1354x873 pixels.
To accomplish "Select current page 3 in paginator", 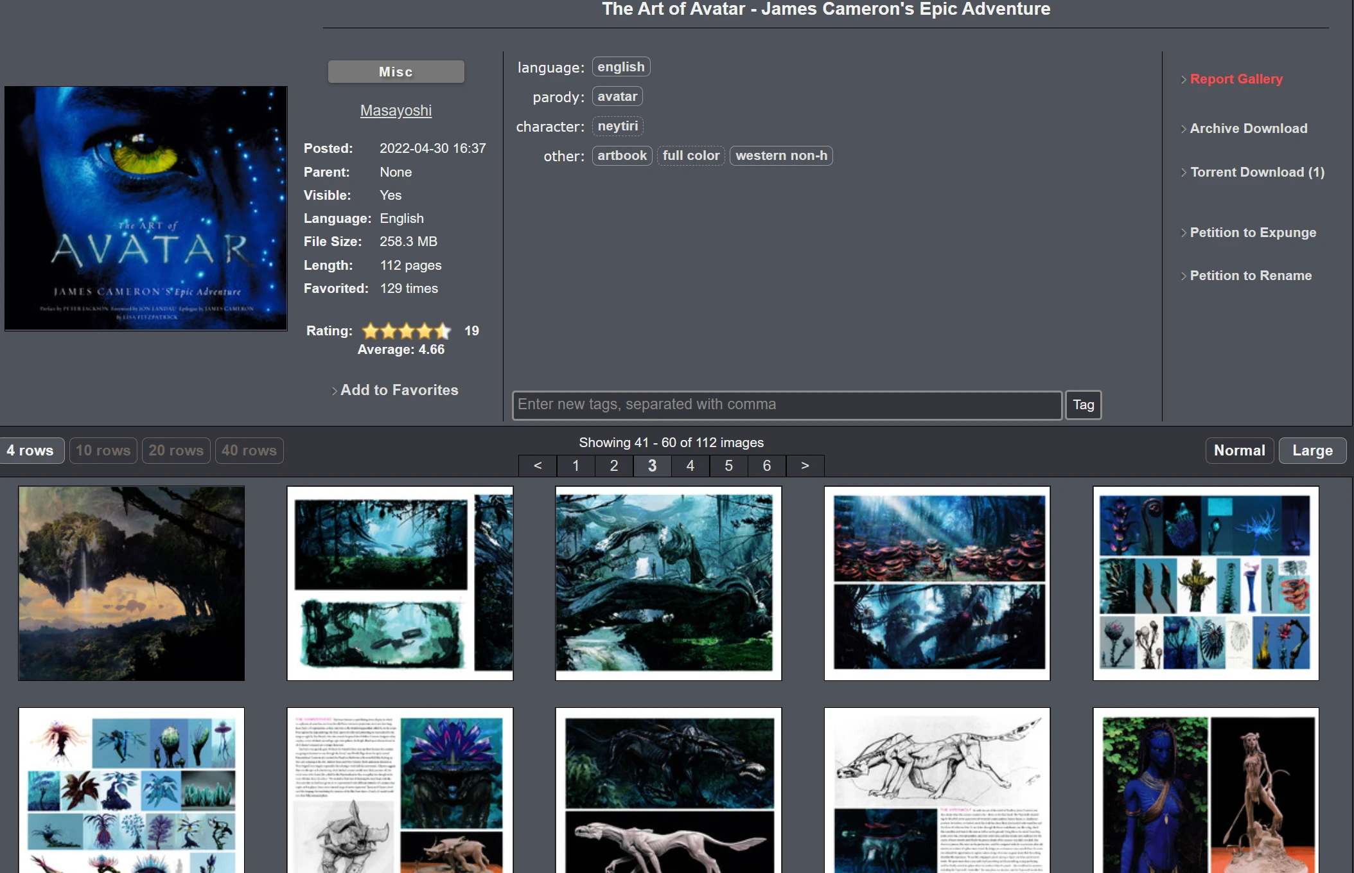I will [652, 466].
